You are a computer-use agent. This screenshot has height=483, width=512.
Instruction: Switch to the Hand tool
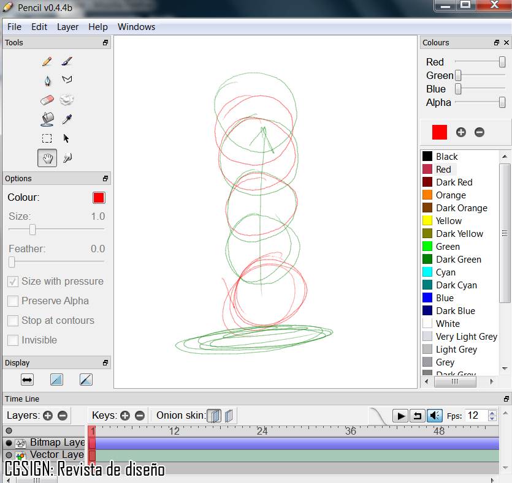click(47, 158)
